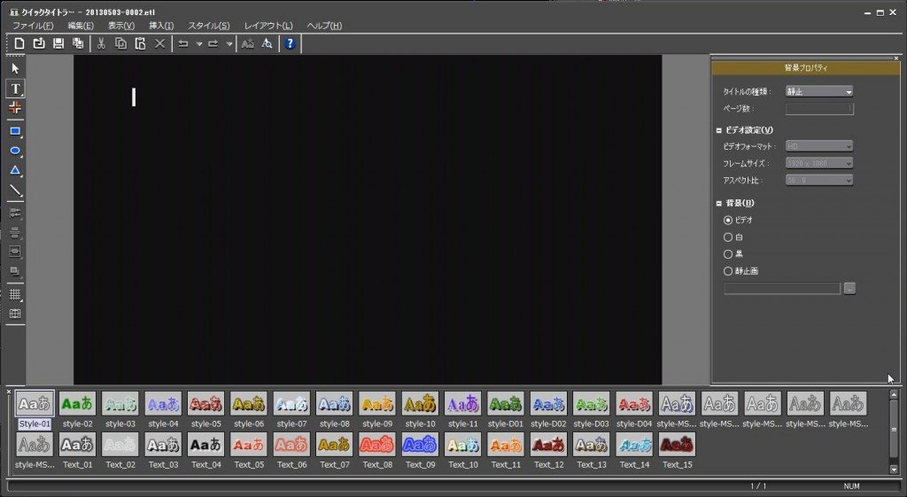Expand the undo history dropdown arrow
Screen dimensions: 907x497
click(199, 44)
